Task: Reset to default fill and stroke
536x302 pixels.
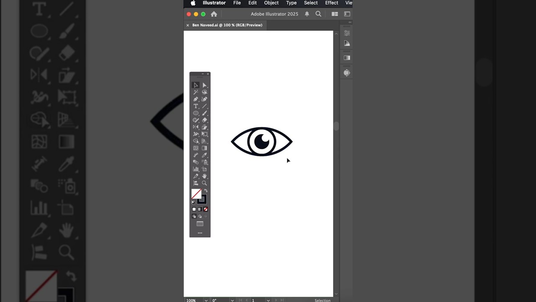Action: (193, 203)
